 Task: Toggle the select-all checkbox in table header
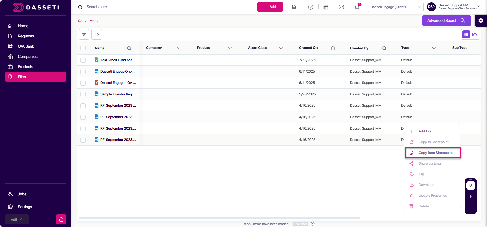(x=83, y=48)
